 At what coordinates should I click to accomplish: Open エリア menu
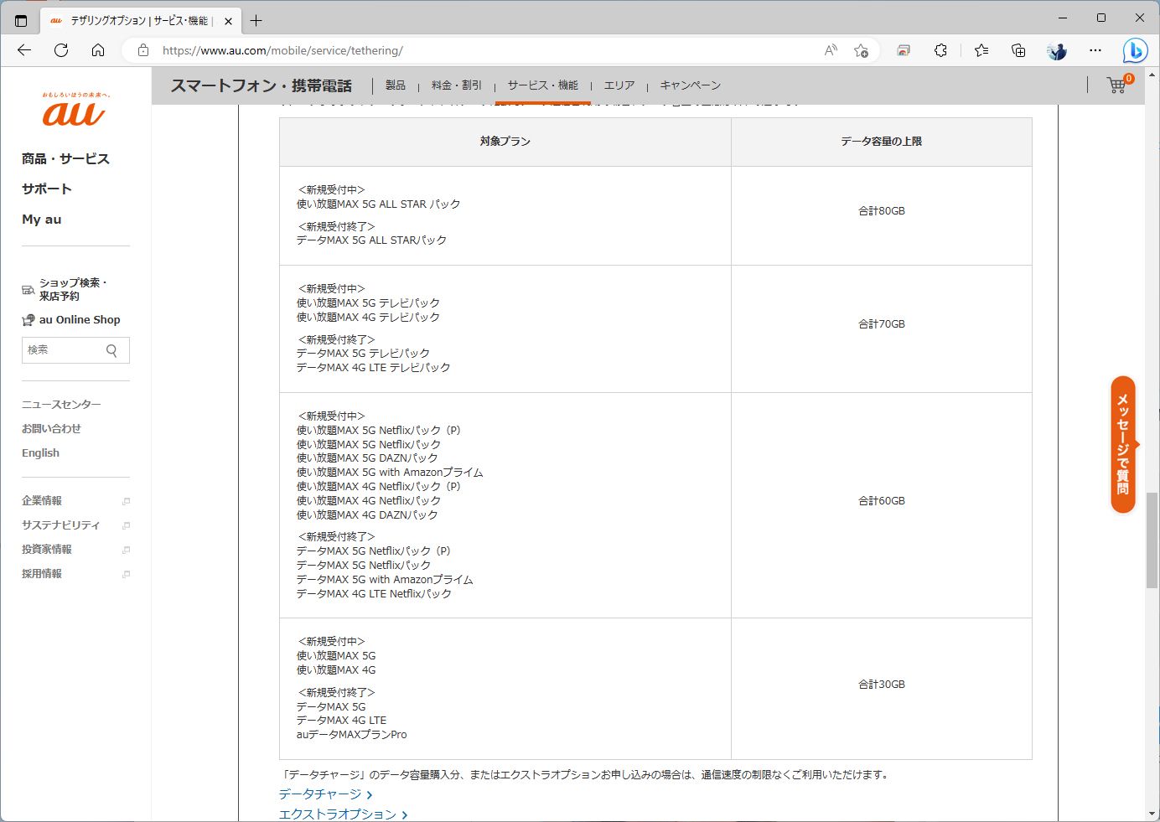[x=619, y=85]
